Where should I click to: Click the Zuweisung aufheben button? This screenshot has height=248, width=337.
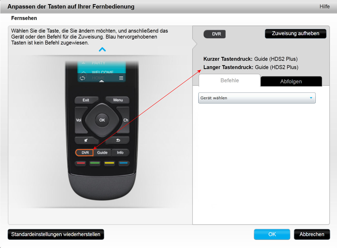[295, 34]
